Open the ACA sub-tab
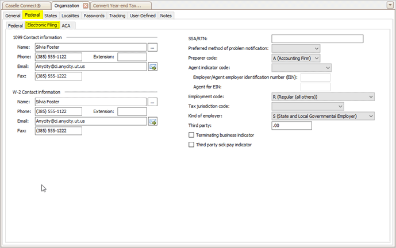 pos(66,26)
